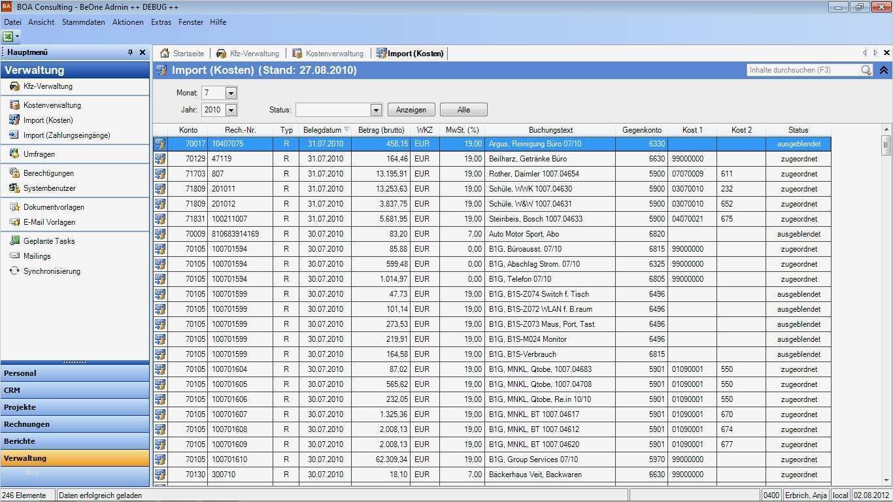Click the Alle button
Viewport: 893px width, 502px height.
[x=463, y=109]
